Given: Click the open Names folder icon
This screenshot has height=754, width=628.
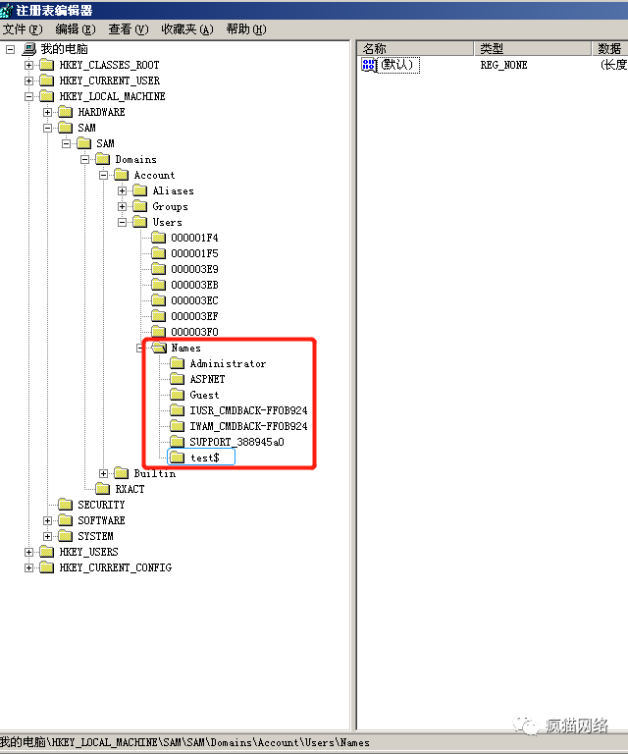Looking at the screenshot, I should (159, 348).
